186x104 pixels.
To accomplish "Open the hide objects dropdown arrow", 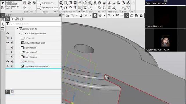I will [x=113, y=15].
